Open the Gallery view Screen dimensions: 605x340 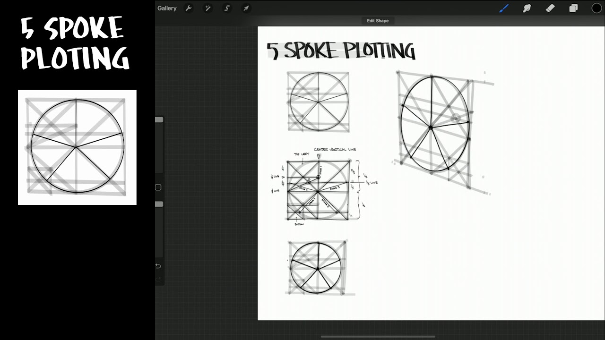pyautogui.click(x=167, y=8)
